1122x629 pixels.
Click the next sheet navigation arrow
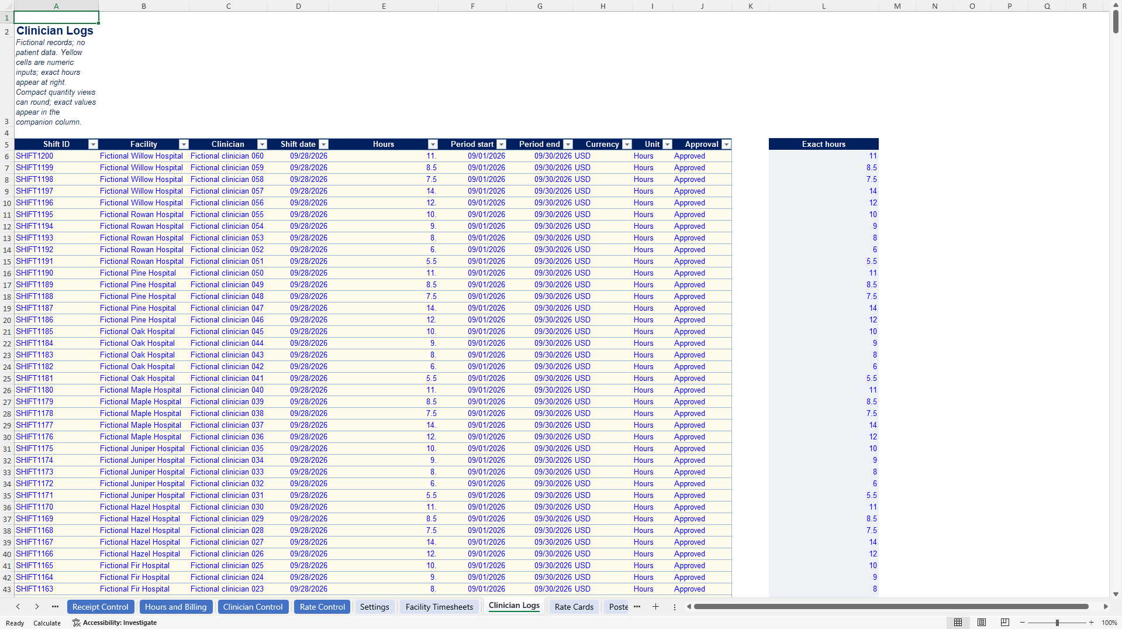(x=37, y=607)
